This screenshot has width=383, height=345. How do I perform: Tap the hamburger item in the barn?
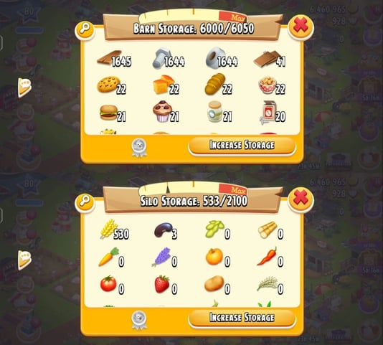click(113, 113)
